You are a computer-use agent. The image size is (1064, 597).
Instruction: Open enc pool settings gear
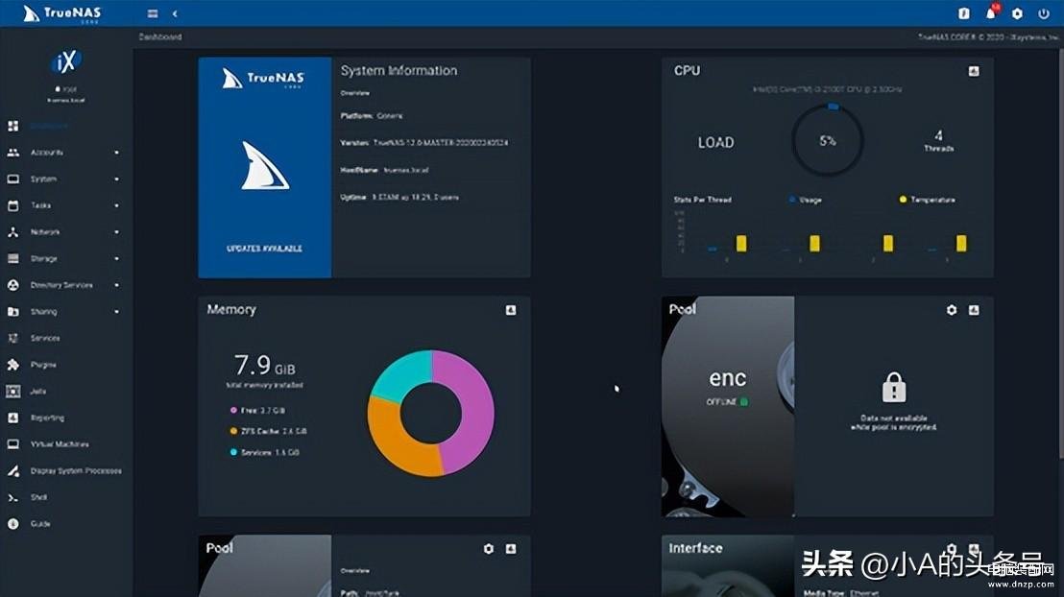(952, 310)
